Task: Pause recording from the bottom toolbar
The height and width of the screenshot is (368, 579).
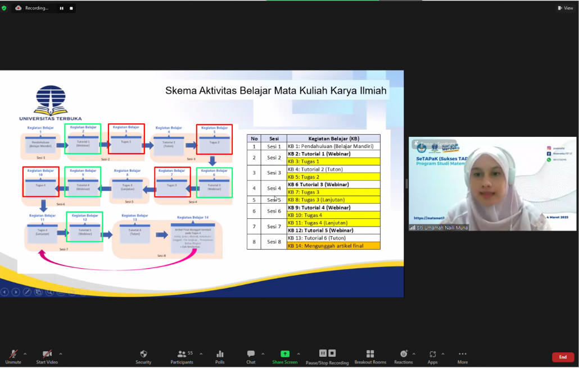Action: pos(323,353)
